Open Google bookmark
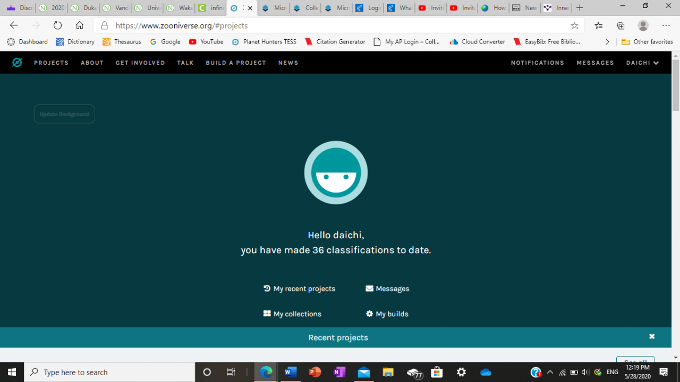Screen dimensions: 680x382 click(x=165, y=41)
